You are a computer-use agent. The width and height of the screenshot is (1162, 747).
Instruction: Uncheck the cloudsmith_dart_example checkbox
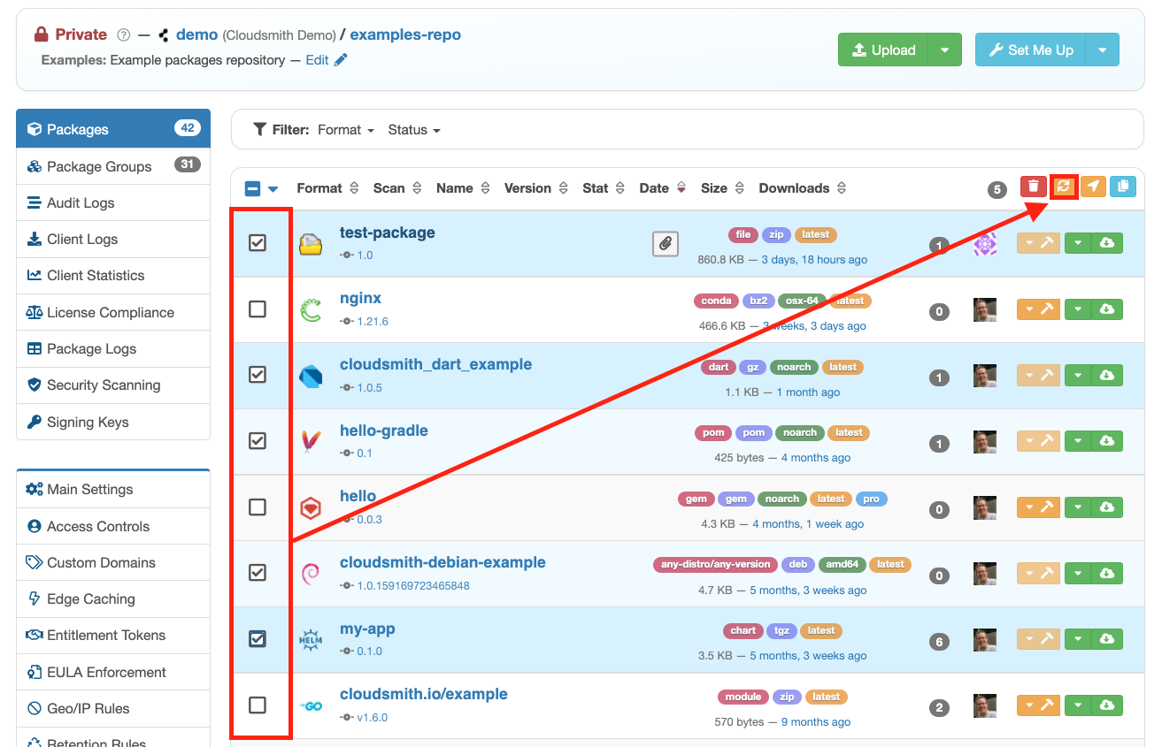click(257, 375)
